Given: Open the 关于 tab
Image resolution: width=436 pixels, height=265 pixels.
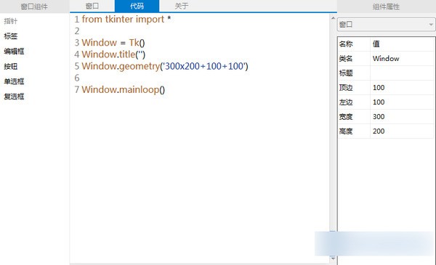Looking at the screenshot, I should point(182,6).
